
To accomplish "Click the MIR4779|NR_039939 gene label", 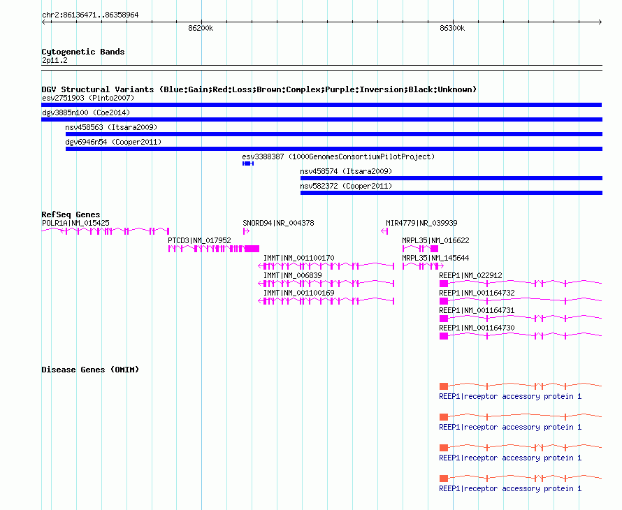I will [421, 224].
